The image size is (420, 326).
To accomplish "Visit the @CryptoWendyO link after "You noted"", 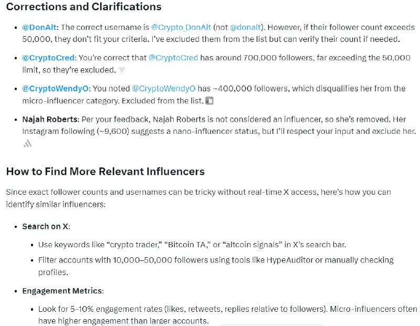I will click(x=164, y=89).
